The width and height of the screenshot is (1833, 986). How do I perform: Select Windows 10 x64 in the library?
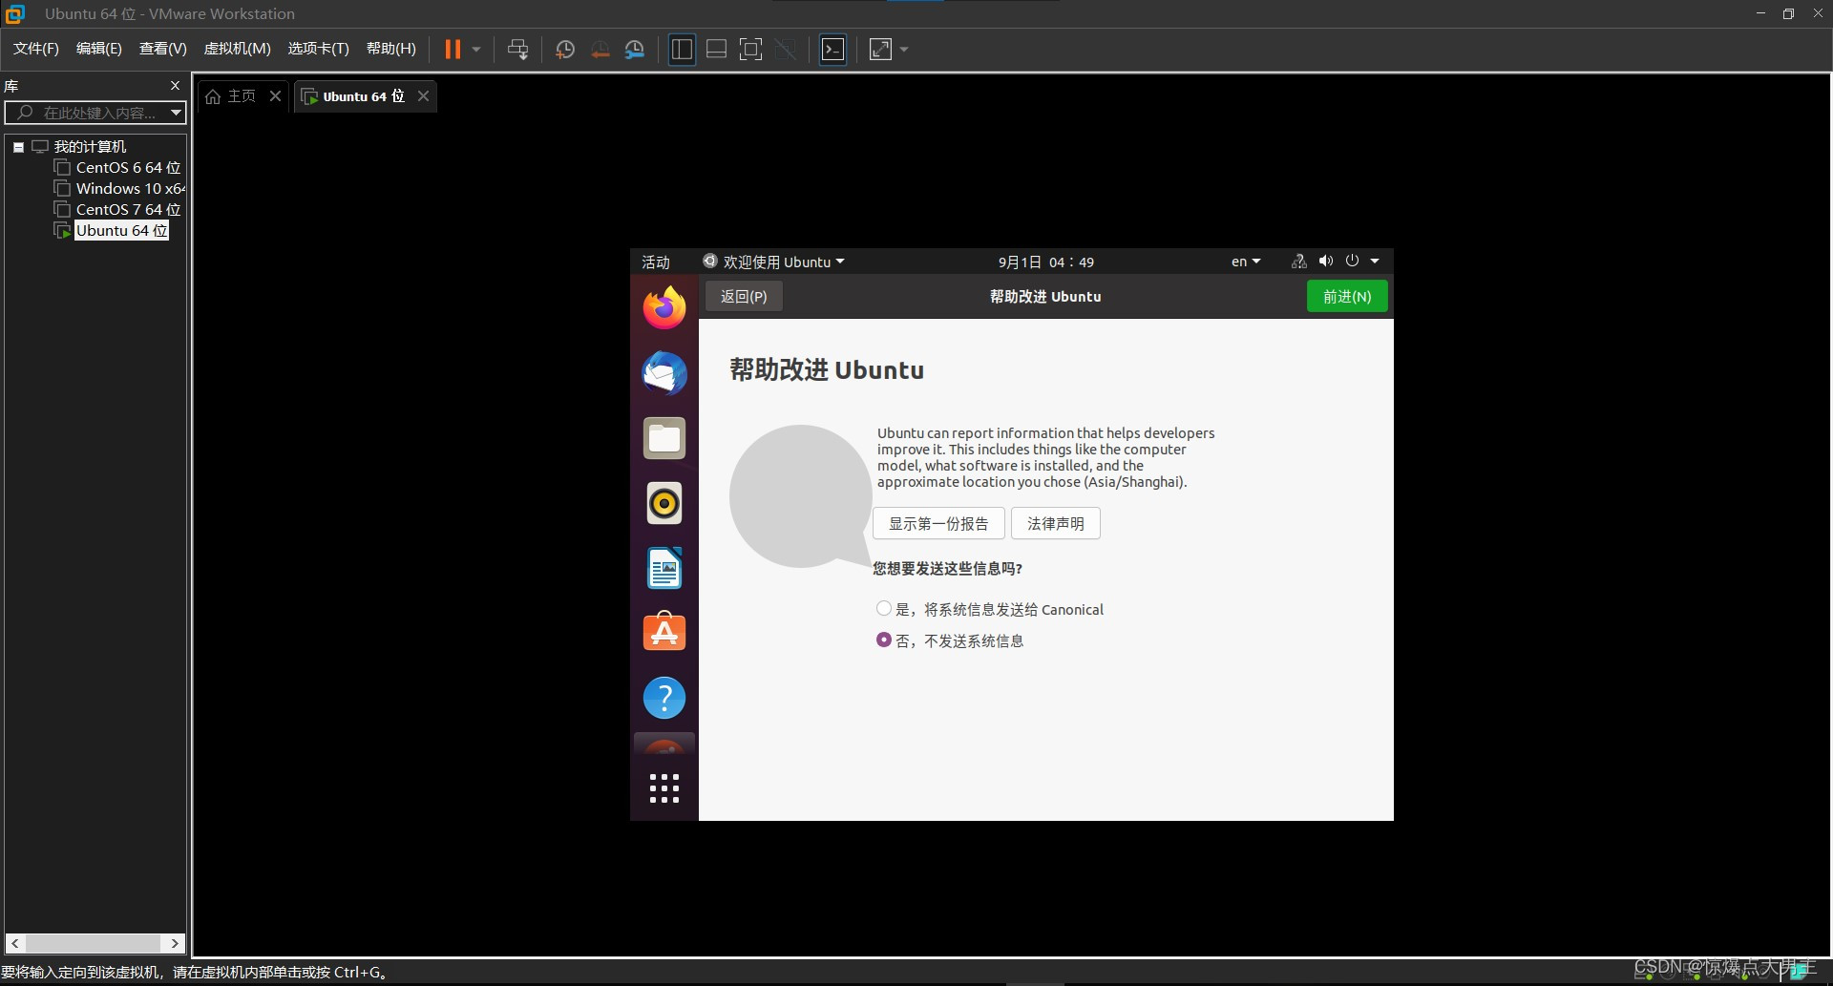click(120, 189)
